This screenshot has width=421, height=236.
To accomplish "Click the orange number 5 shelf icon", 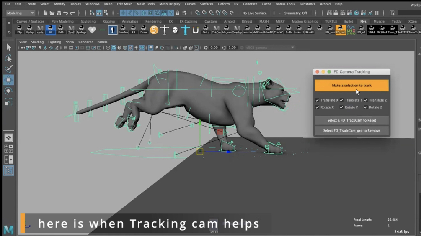I will point(154,30).
